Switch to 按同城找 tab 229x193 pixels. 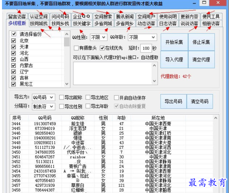[39, 24]
